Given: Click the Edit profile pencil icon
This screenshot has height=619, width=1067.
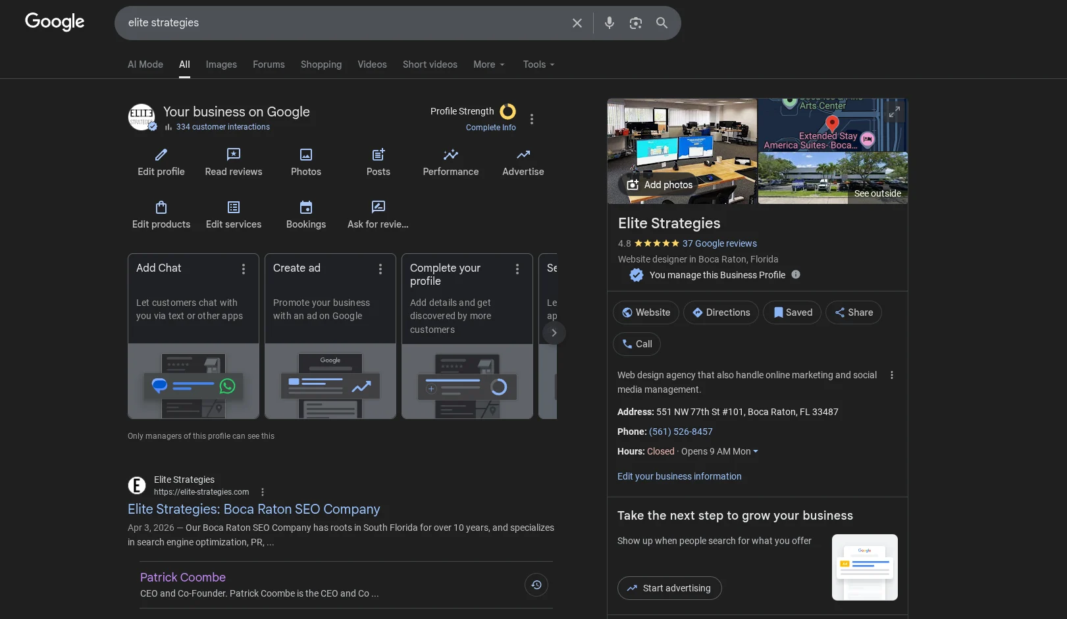Looking at the screenshot, I should click(161, 155).
